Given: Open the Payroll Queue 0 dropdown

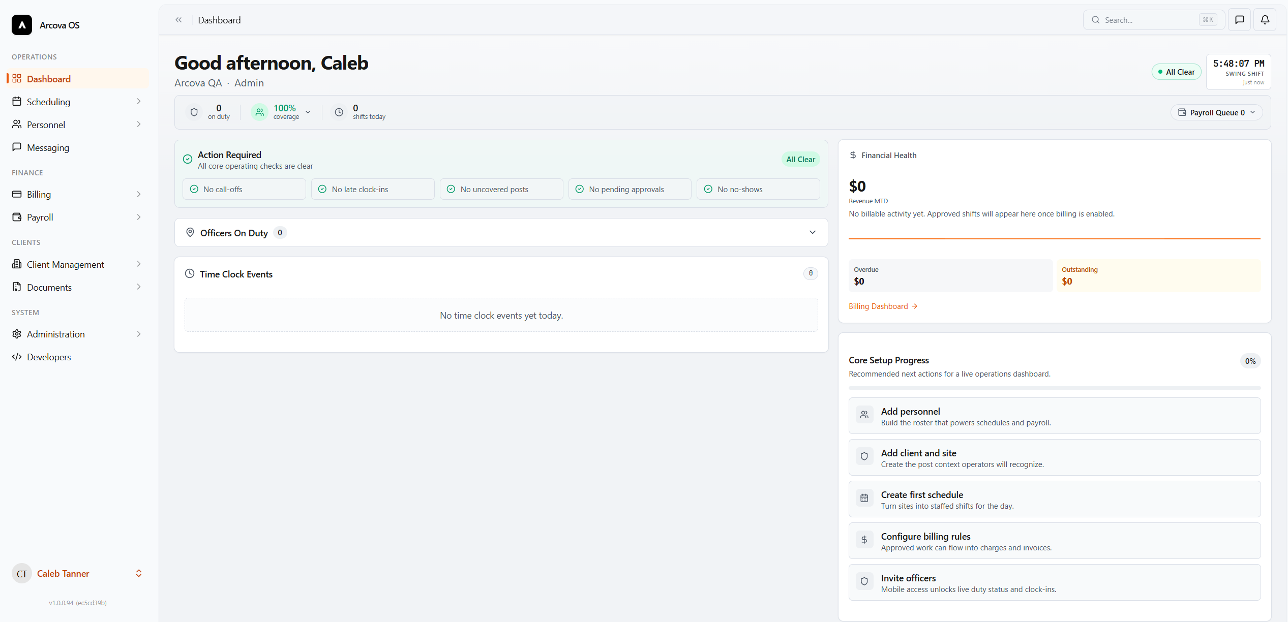Looking at the screenshot, I should coord(1216,112).
